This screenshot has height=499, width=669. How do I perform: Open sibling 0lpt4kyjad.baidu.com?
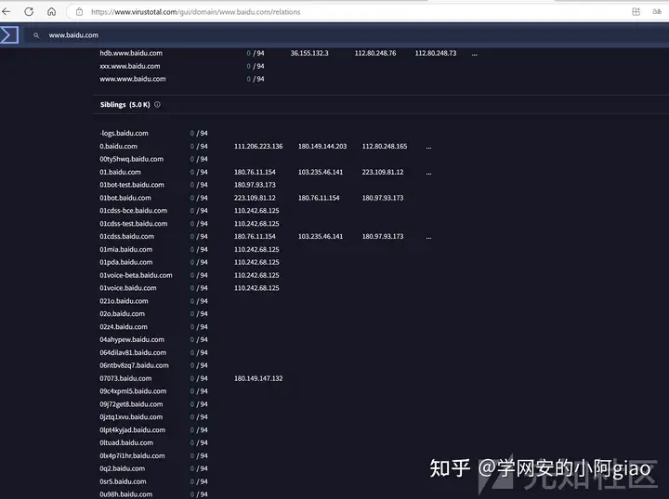click(132, 430)
